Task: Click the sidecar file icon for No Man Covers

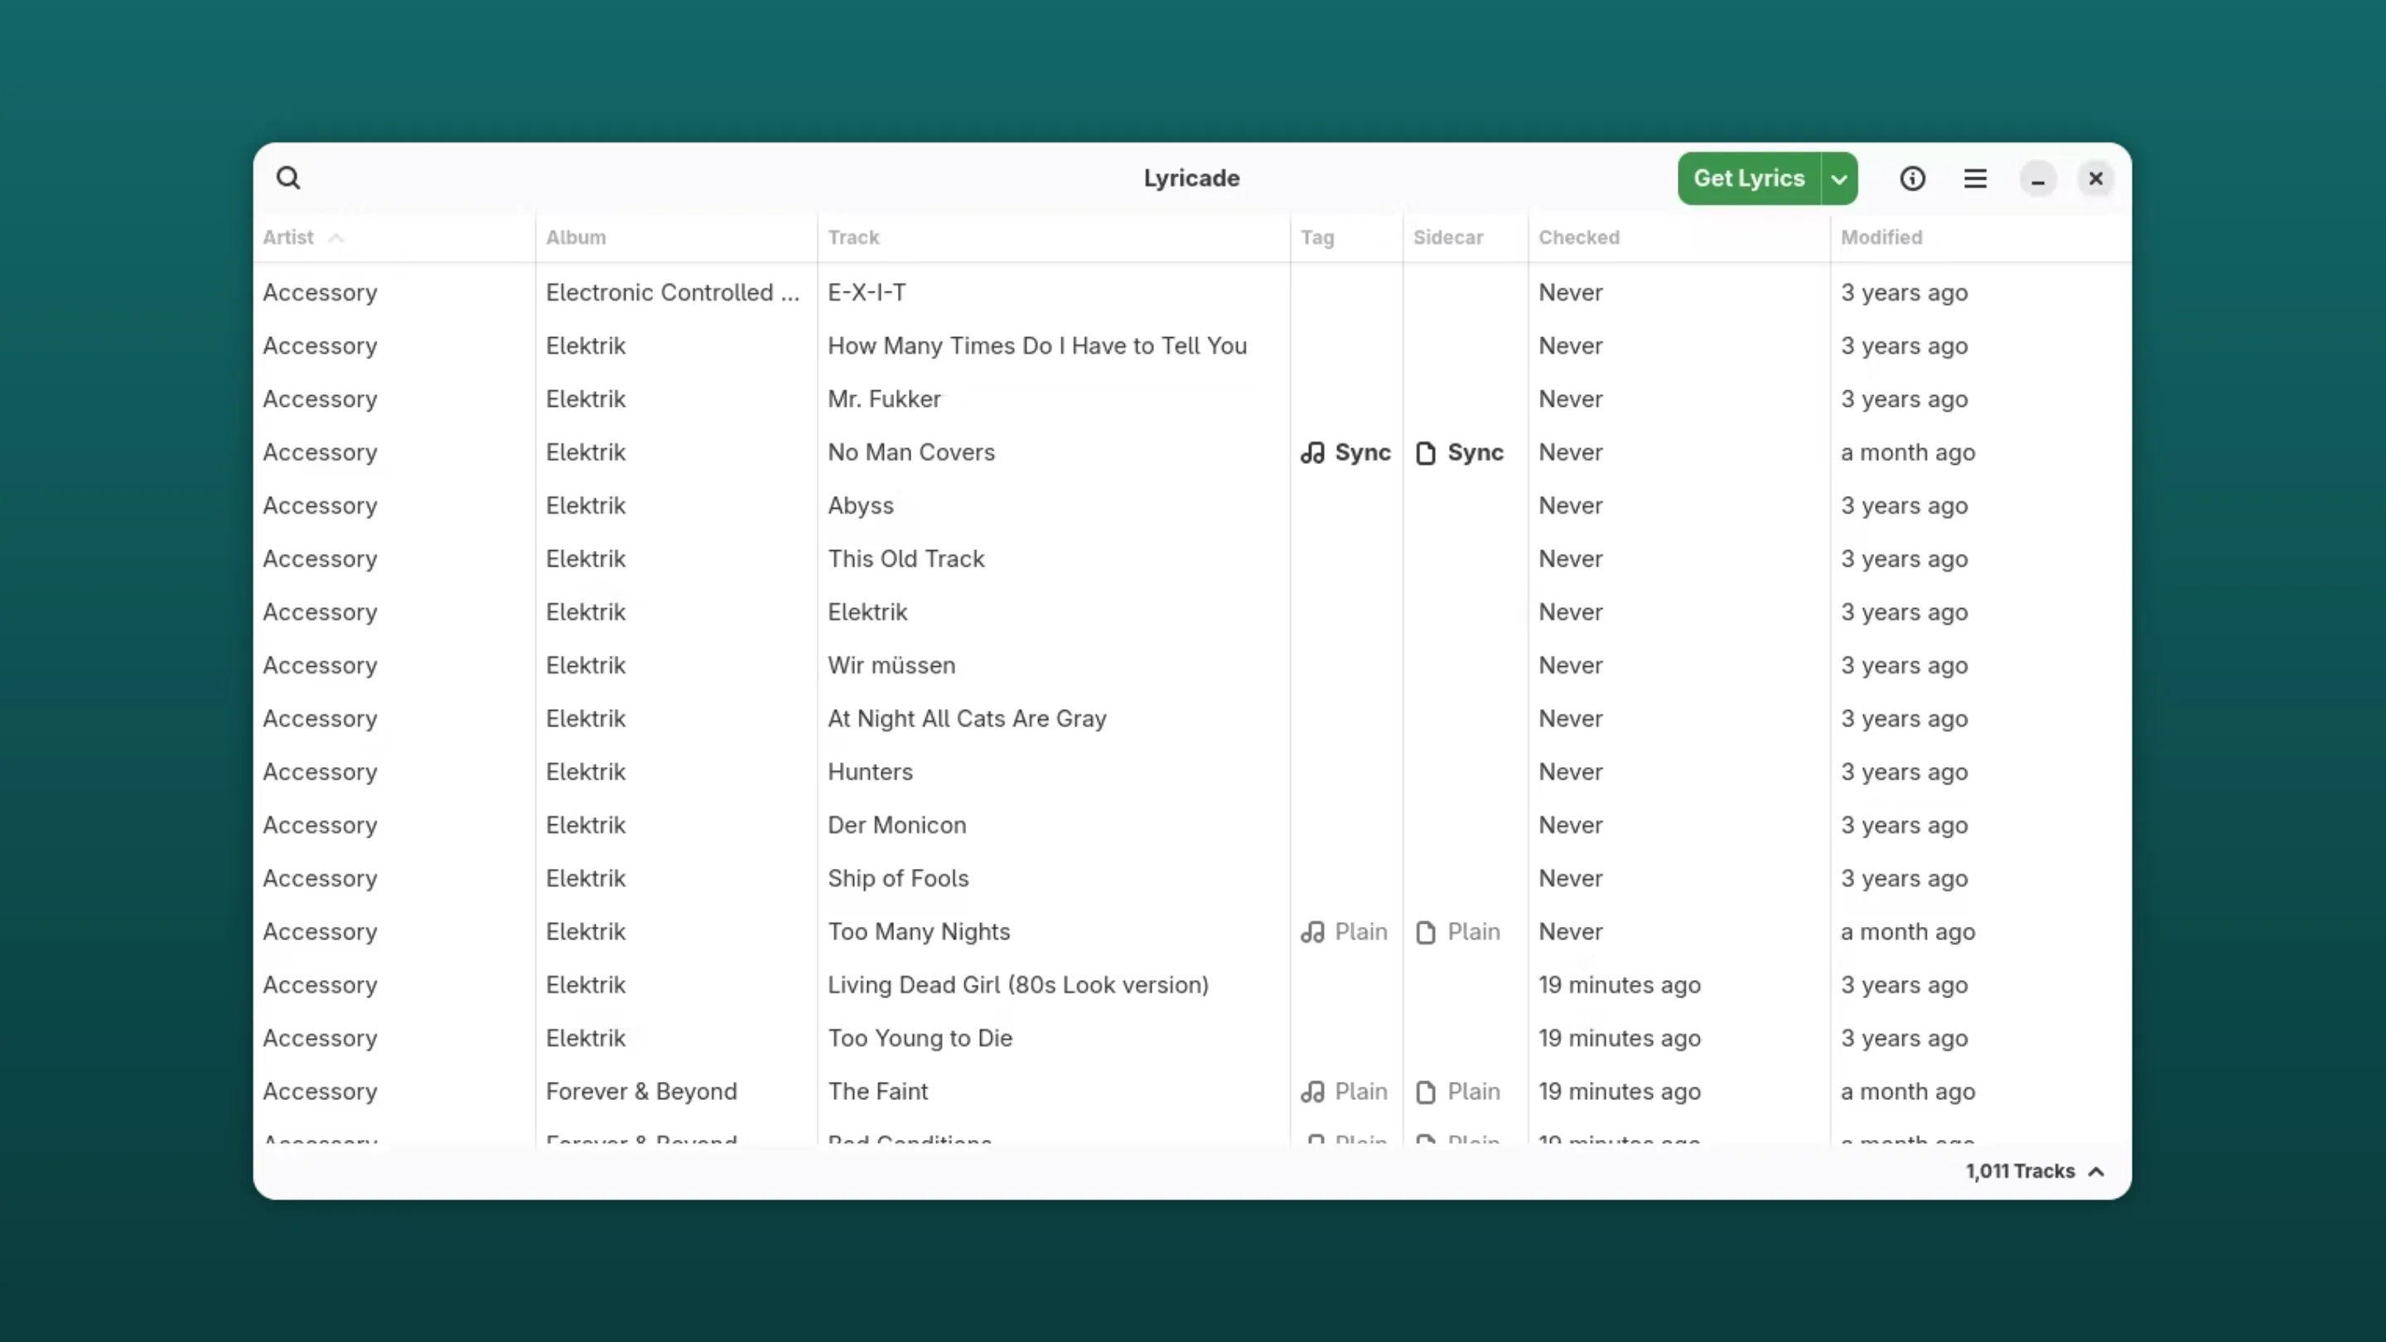Action: point(1426,453)
